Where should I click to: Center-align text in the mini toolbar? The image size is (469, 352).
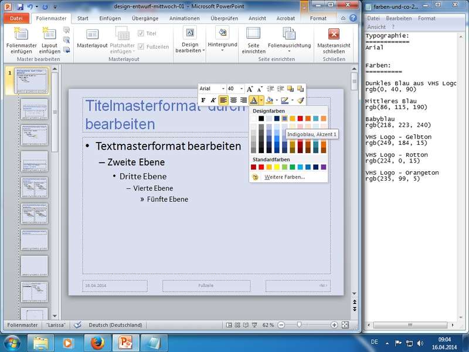click(233, 100)
